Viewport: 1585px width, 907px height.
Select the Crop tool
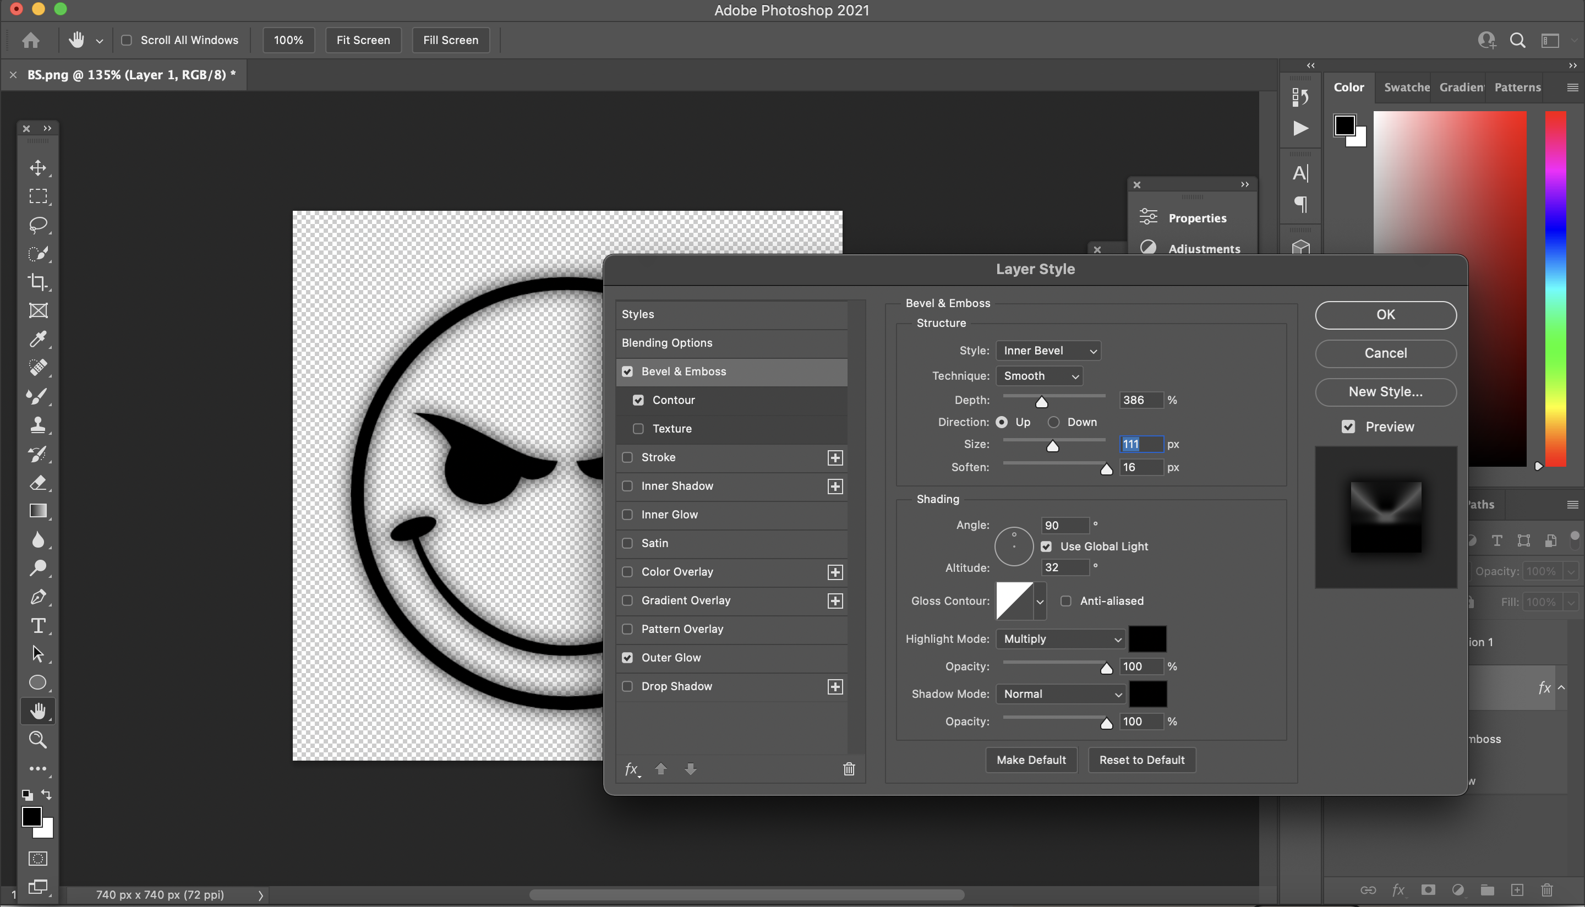pos(38,282)
